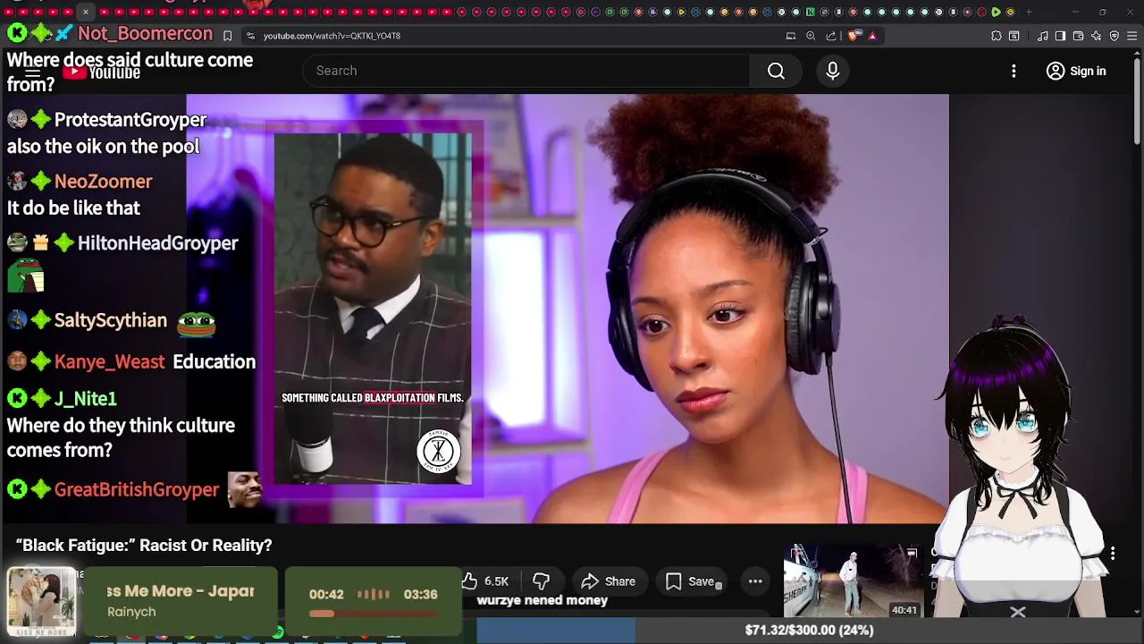The width and height of the screenshot is (1144, 644).
Task: Switch to the yellow smiley tab
Action: click(x=1010, y=12)
